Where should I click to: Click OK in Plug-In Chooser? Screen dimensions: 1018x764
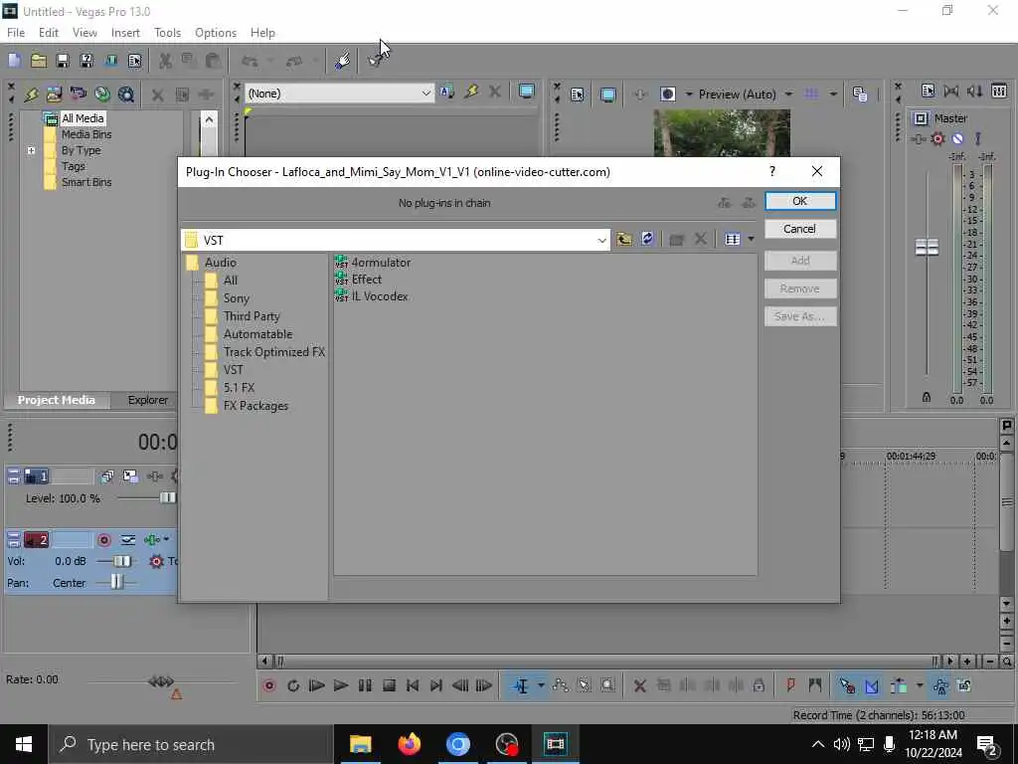click(x=800, y=201)
